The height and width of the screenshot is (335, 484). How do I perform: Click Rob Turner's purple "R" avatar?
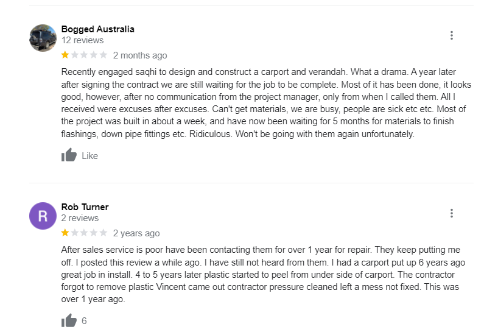(x=43, y=216)
